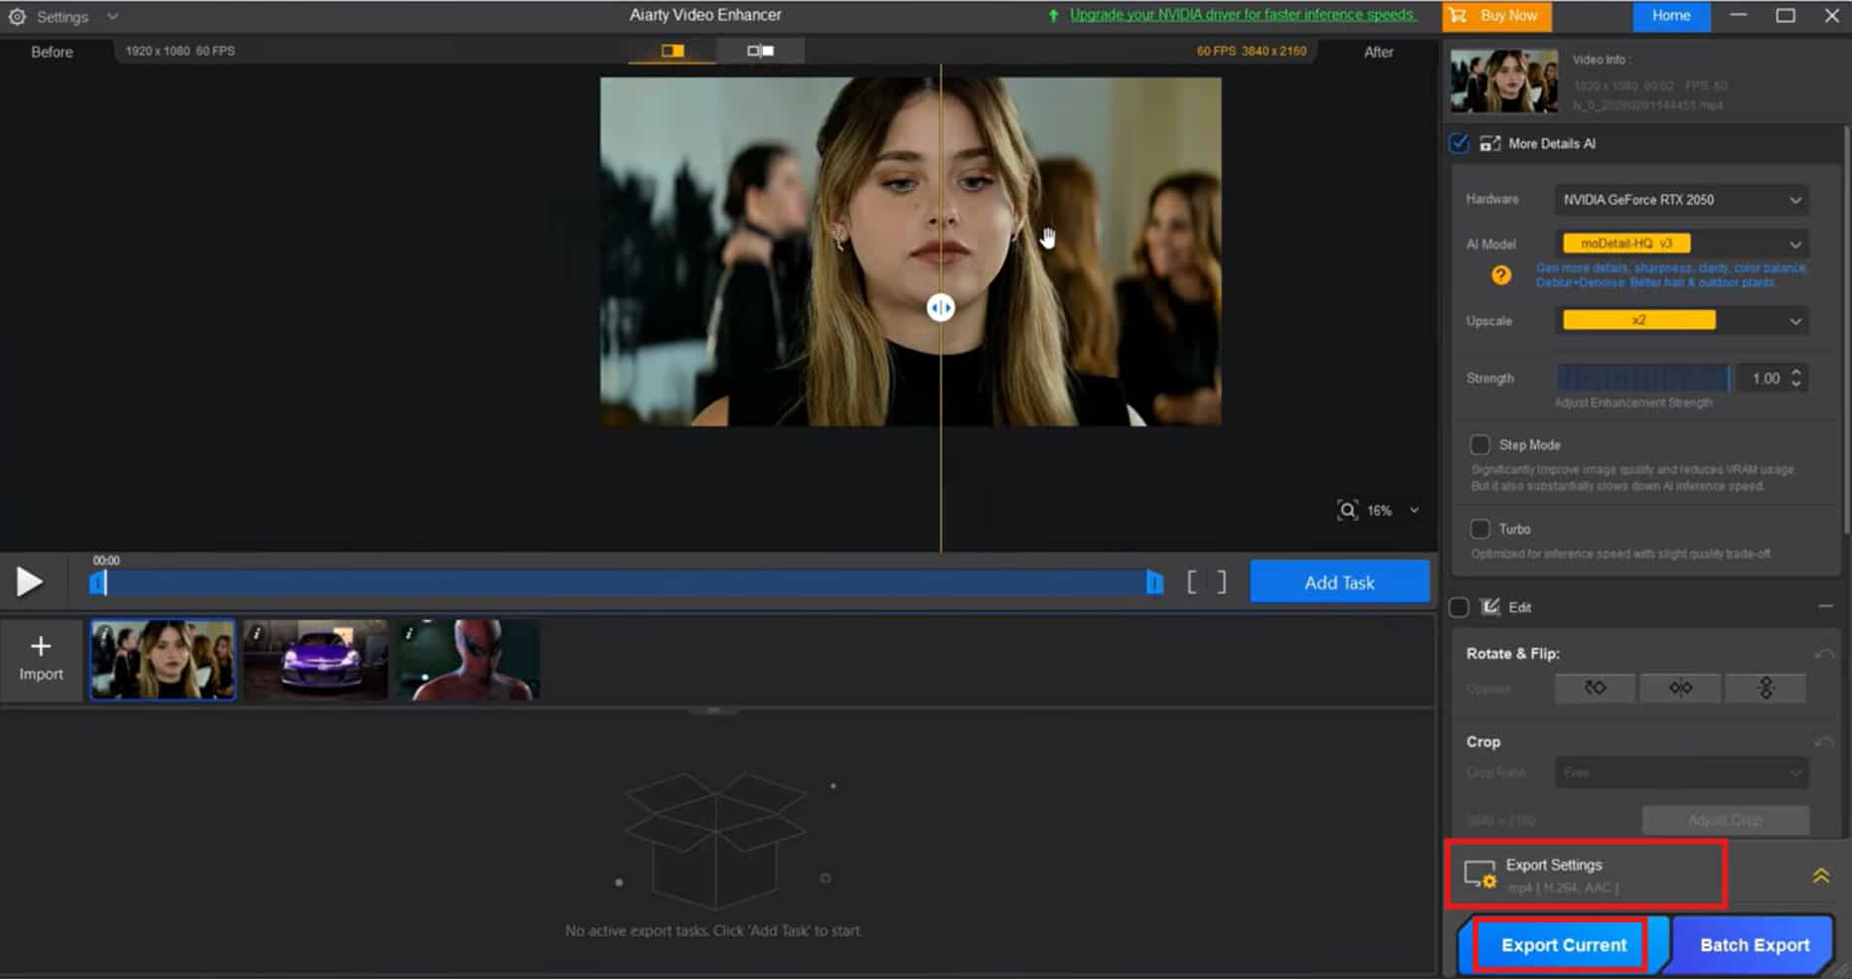Screen dimensions: 1852x979
Task: Collapse the Edit section
Action: tap(1825, 606)
